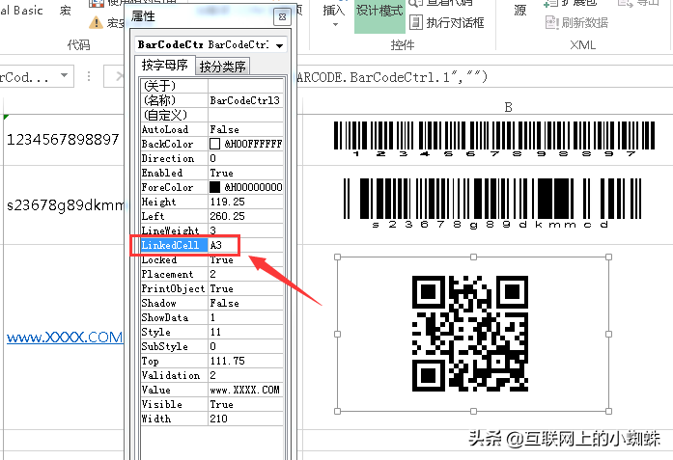Viewport: 673px width, 460px height.
Task: Select cell containing 1234567898897
Action: 63,139
